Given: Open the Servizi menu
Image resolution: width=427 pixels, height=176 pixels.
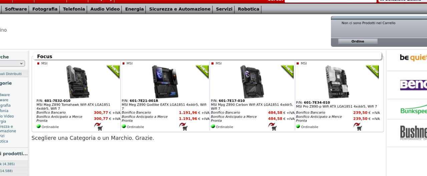Looking at the screenshot, I should (224, 9).
